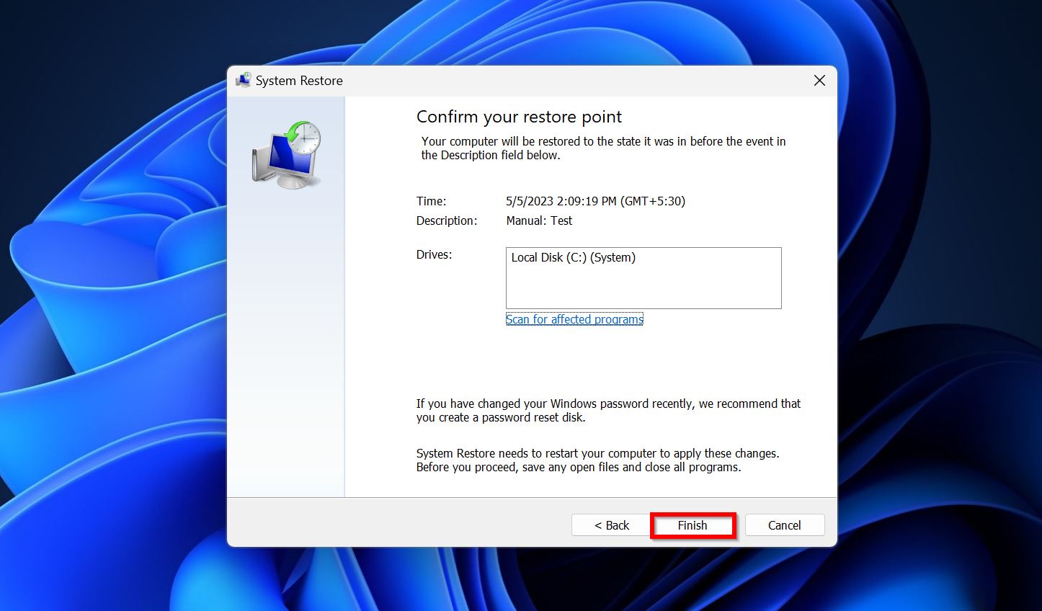Select Local Disk (C:) (System) drive entry
The image size is (1042, 611).
pos(573,257)
